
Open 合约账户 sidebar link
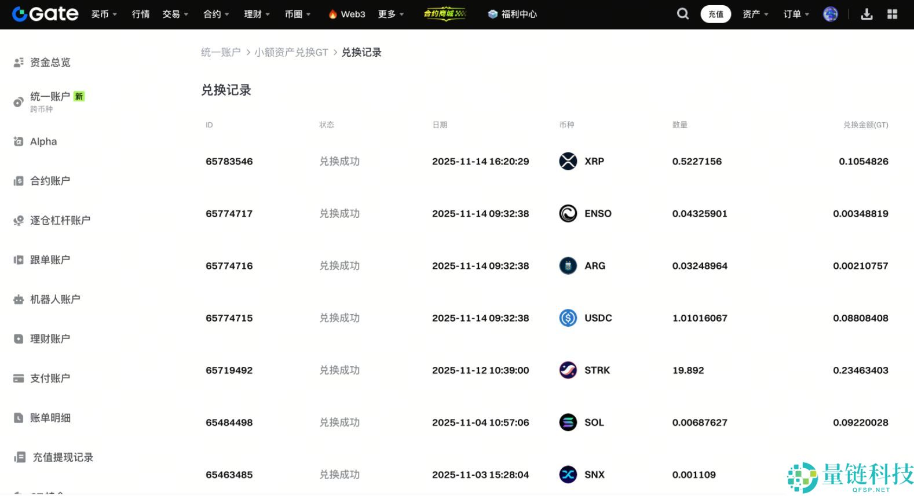point(50,181)
